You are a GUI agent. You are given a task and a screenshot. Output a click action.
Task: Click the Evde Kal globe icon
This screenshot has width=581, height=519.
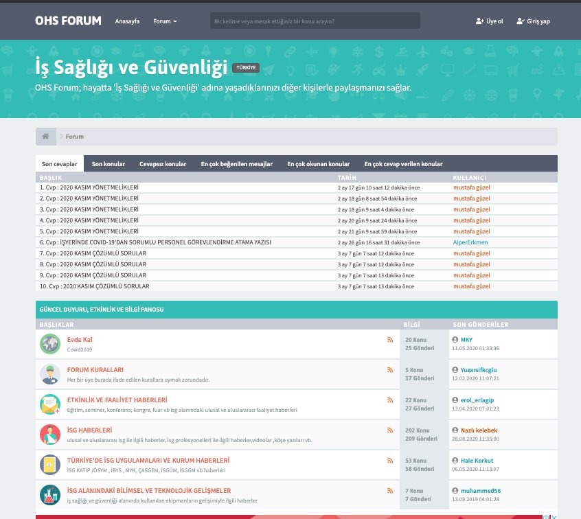49,344
